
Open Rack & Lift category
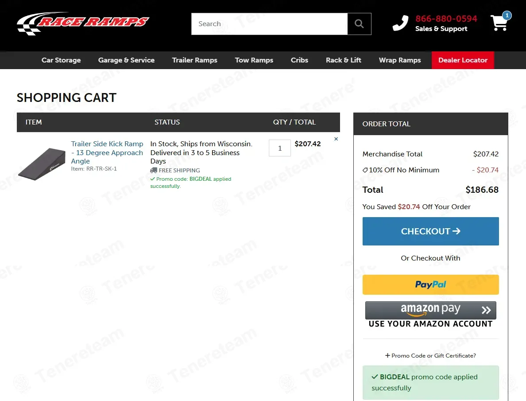(343, 60)
